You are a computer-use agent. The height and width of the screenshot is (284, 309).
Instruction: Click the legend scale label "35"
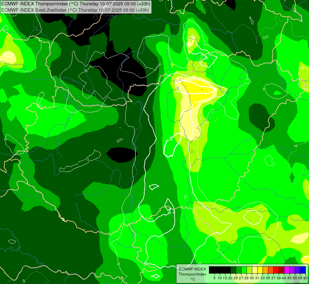pyautogui.click(x=268, y=278)
